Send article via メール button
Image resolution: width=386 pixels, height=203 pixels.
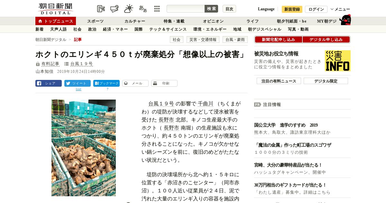135,83
